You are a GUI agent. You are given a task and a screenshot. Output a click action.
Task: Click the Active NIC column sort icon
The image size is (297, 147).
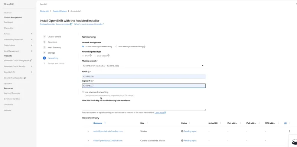[x=220, y=123]
